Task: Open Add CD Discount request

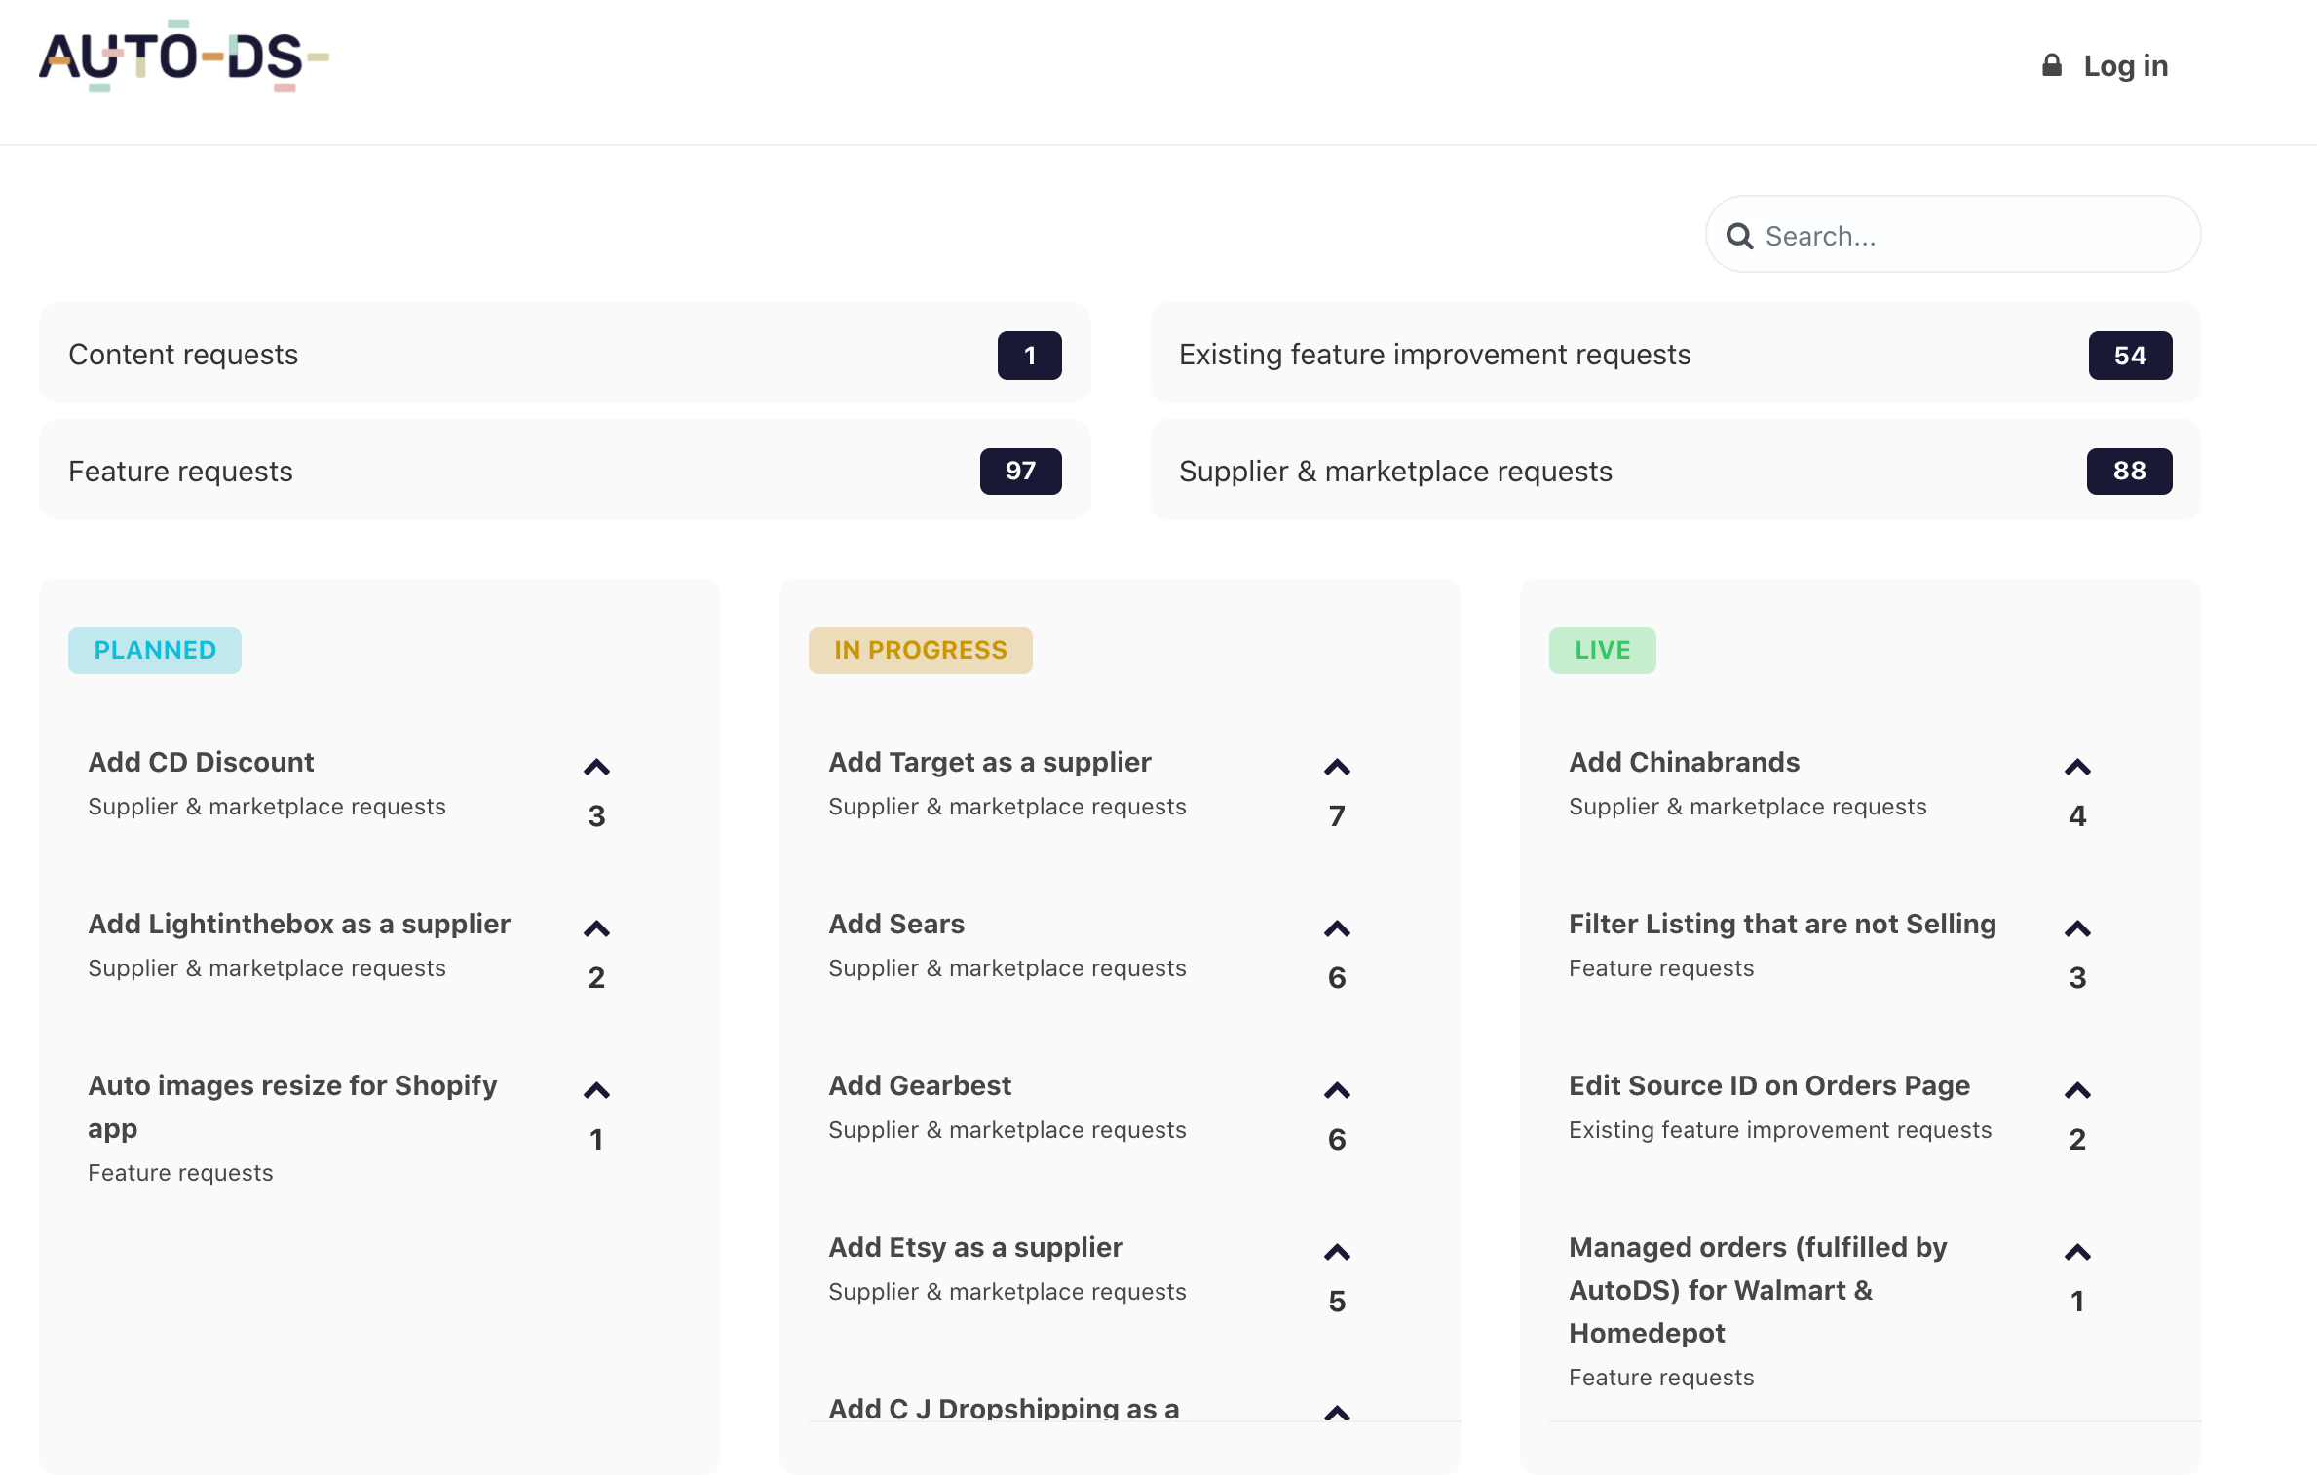Action: tap(201, 762)
